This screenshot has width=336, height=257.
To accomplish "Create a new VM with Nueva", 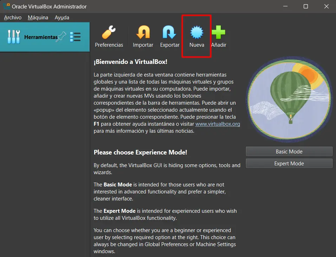I will pos(196,36).
